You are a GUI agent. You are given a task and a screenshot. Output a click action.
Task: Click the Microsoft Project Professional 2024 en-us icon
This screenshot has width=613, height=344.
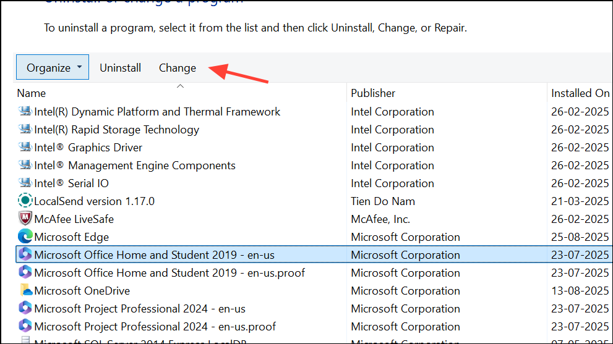(25, 309)
